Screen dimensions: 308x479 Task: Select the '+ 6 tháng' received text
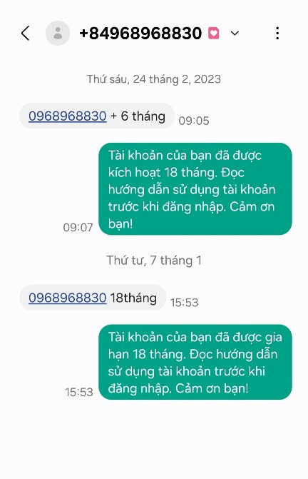138,116
